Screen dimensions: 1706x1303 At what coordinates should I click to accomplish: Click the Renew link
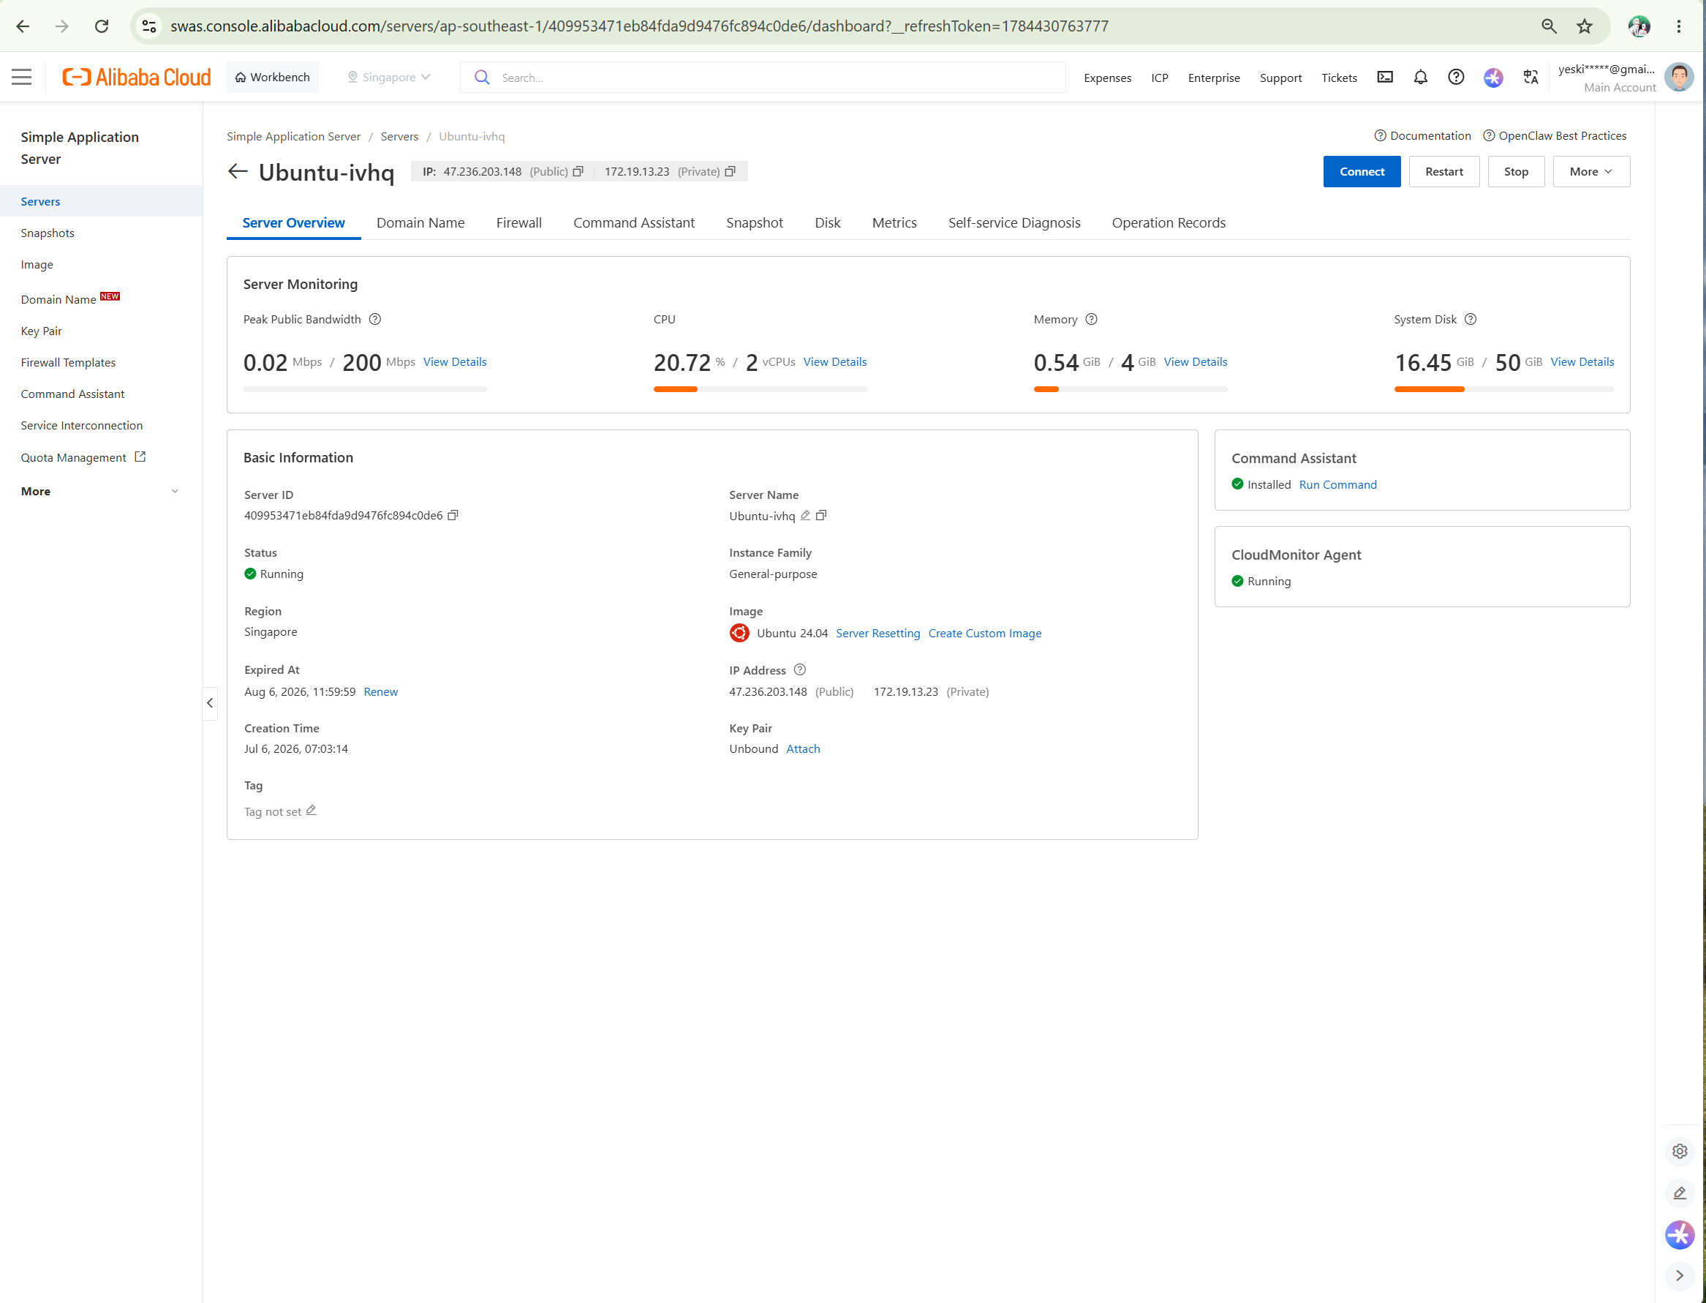pyautogui.click(x=380, y=691)
